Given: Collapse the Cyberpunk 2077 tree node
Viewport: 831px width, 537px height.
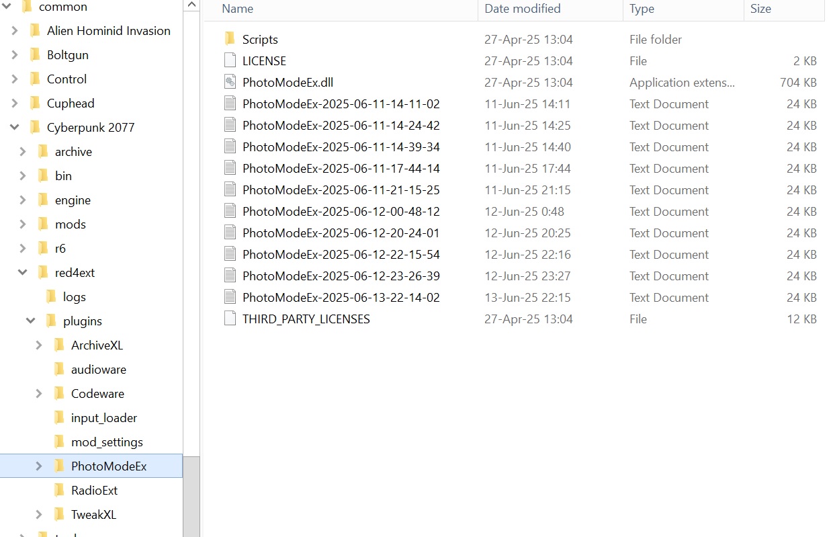Looking at the screenshot, I should tap(15, 127).
